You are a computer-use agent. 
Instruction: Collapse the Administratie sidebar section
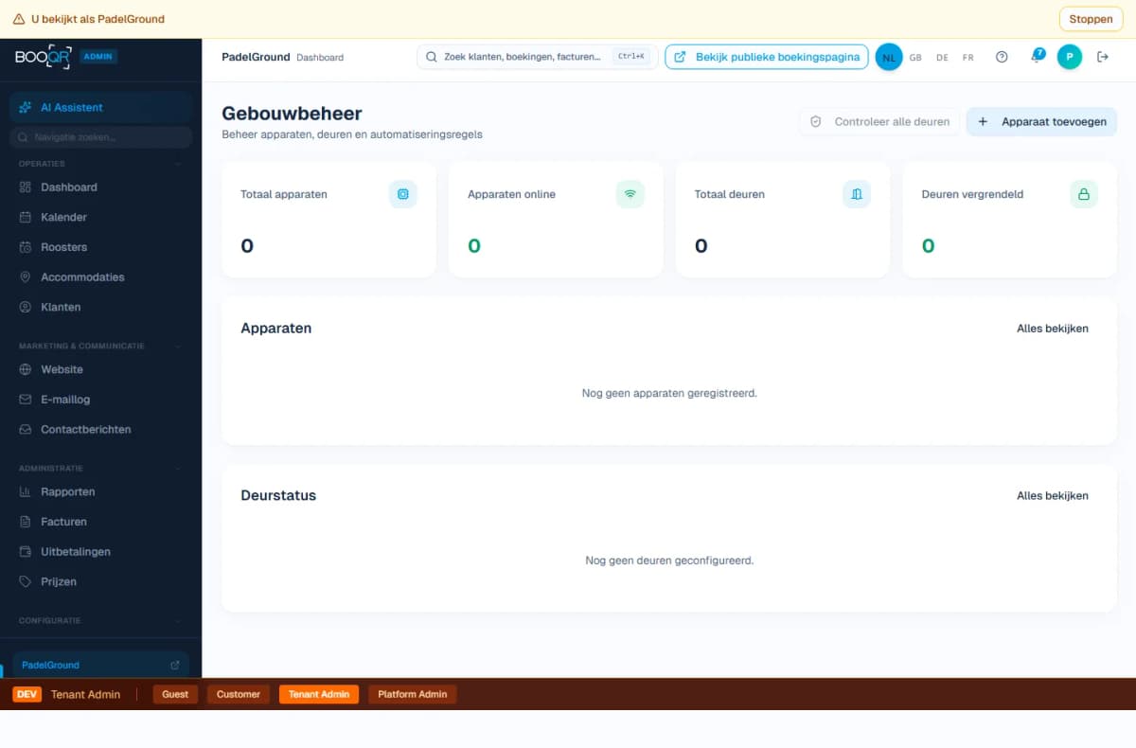click(x=178, y=469)
